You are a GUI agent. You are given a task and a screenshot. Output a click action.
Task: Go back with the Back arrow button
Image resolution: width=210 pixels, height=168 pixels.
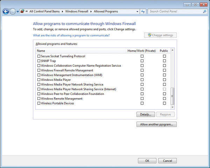pyautogui.click(x=6, y=12)
